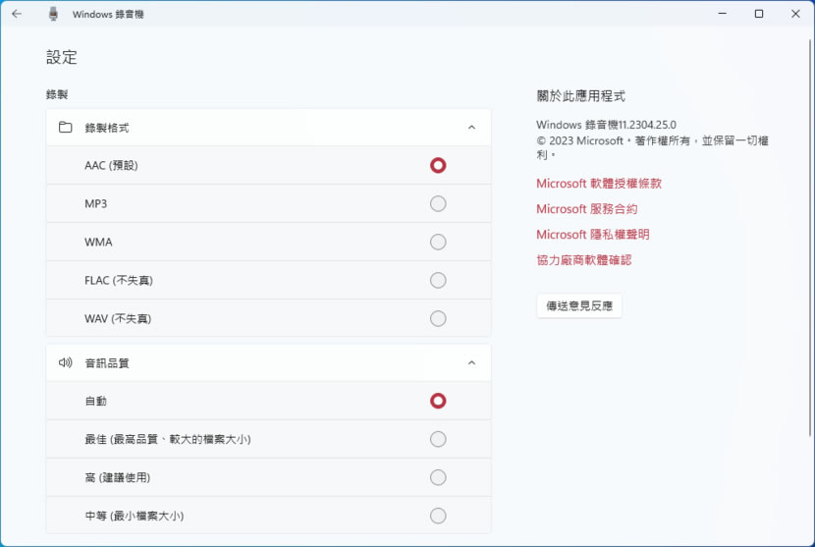Click the FLAC (不失真) label text

(119, 280)
